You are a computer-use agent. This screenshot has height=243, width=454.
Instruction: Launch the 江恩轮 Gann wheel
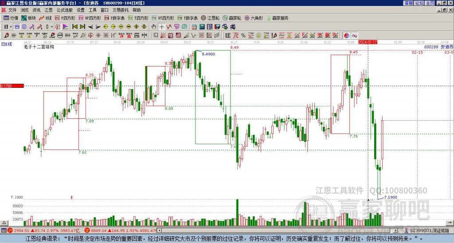[x=210, y=18]
